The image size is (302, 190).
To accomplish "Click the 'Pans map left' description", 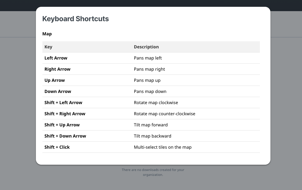I will click(x=148, y=58).
